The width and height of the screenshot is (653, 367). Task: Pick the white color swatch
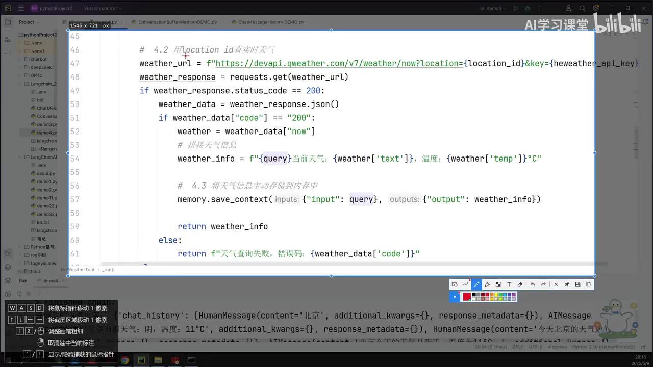coord(474,299)
